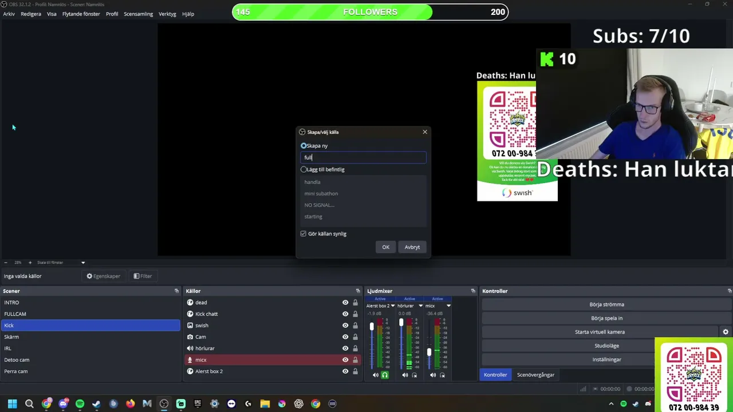Hide the dead source
This screenshot has height=412, width=733.
pos(345,303)
